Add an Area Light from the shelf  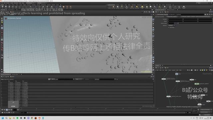(x=122, y=7)
